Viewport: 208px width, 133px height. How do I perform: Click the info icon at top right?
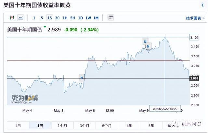[x=202, y=5]
